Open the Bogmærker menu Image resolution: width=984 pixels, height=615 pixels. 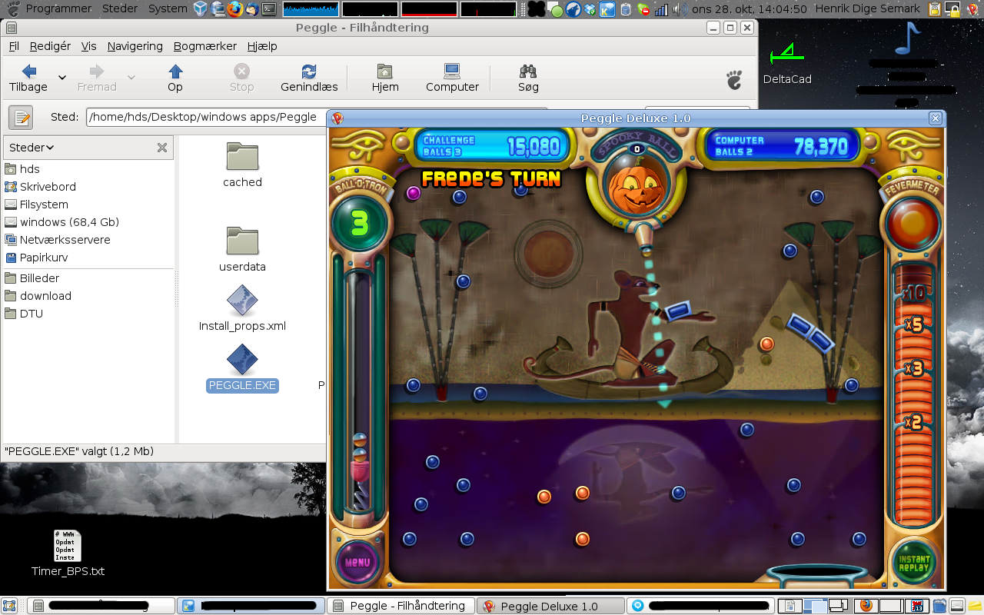click(x=204, y=46)
